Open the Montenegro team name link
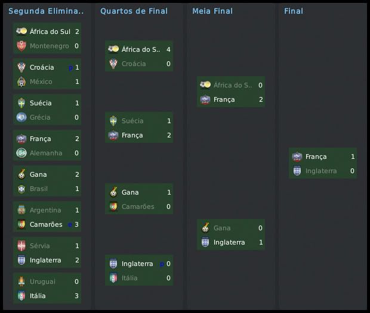Screen dimensions: 370x313 pyautogui.click(x=50, y=46)
